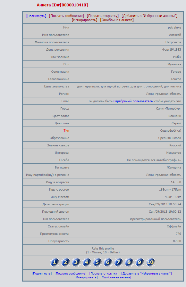Click the gender value Мужчина
Screen dimensions: 186x287
[174, 64]
